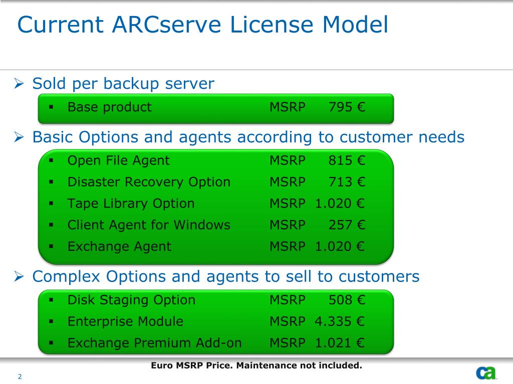Click 'MSRP' in the Client Agent for Windows row

pyautogui.click(x=288, y=224)
